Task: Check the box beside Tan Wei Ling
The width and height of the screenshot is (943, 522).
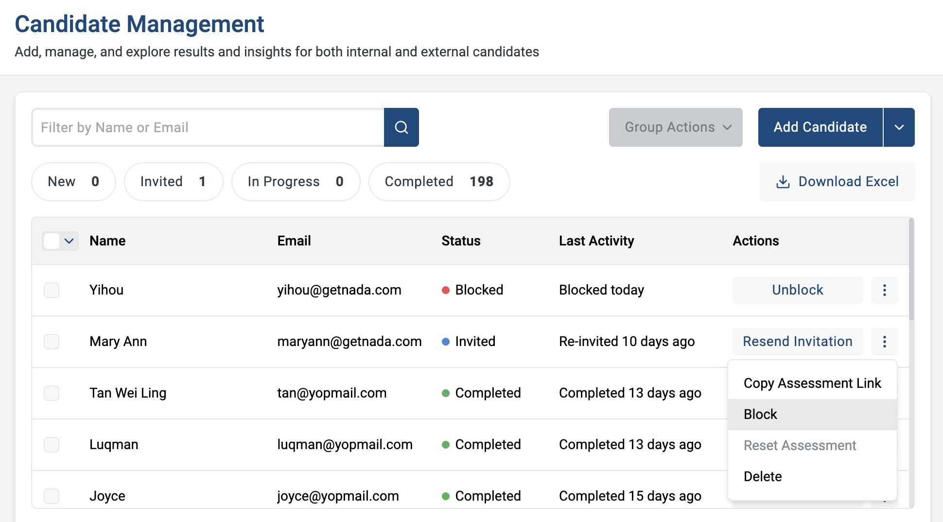Action: (x=52, y=393)
